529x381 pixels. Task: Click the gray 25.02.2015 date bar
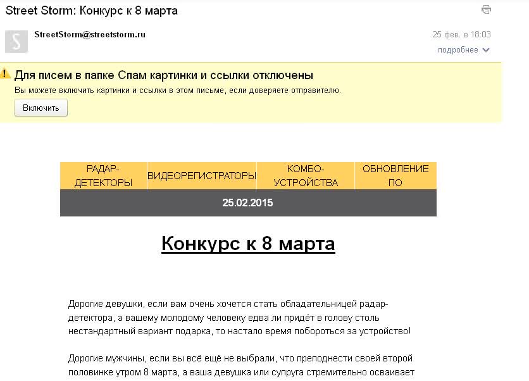[x=248, y=203]
